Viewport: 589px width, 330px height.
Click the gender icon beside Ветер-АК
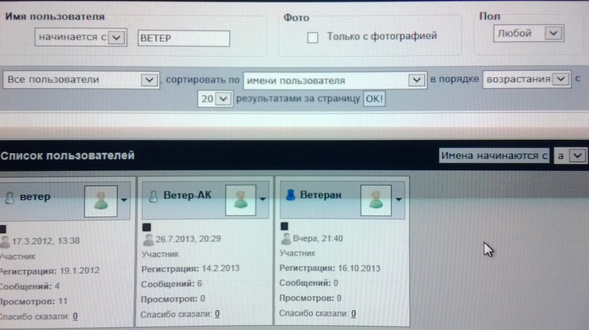point(152,196)
